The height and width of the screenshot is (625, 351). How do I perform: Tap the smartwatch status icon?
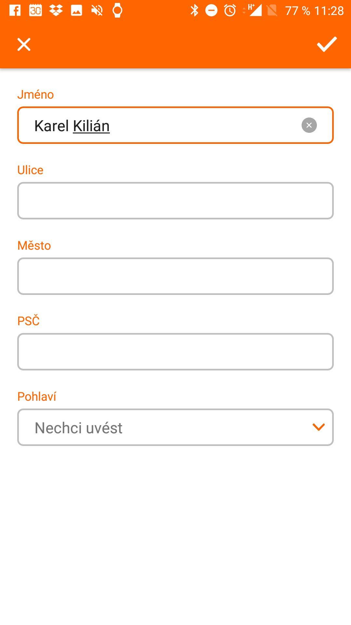(117, 10)
